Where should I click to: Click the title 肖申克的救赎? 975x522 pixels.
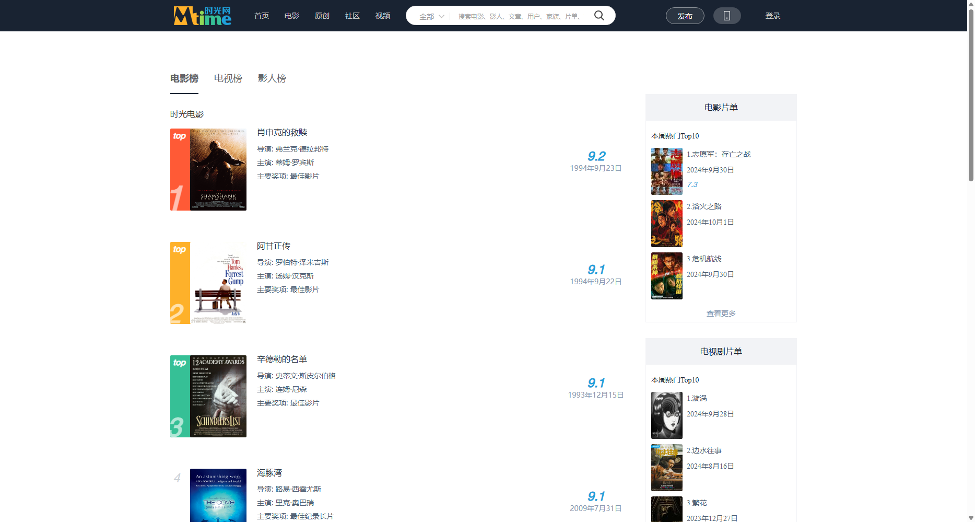(x=282, y=133)
